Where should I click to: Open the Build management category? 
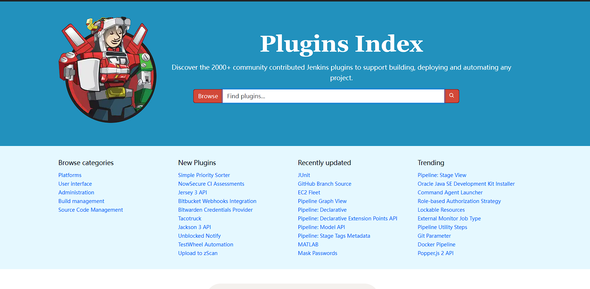[81, 201]
